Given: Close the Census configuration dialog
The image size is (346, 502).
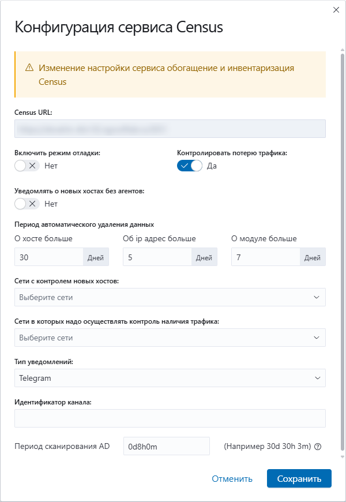Looking at the screenshot, I should tap(336, 10).
